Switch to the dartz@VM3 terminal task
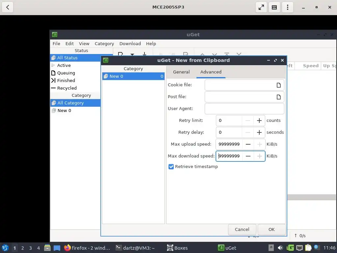Screen dimensions: 337x253 point(135,248)
